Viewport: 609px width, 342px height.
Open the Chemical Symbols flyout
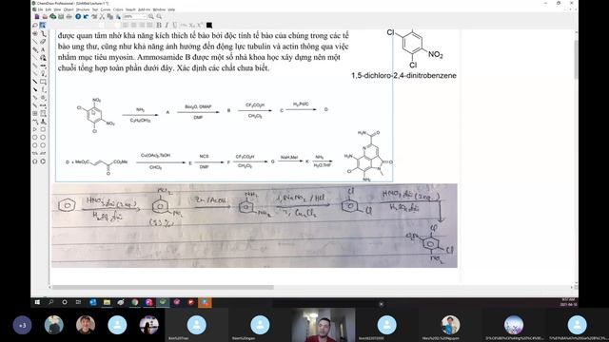point(43,97)
